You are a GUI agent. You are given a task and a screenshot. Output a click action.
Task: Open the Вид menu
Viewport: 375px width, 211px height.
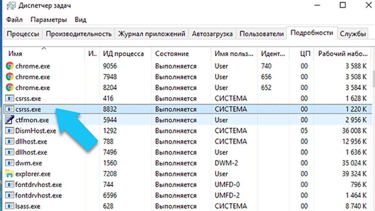click(81, 19)
